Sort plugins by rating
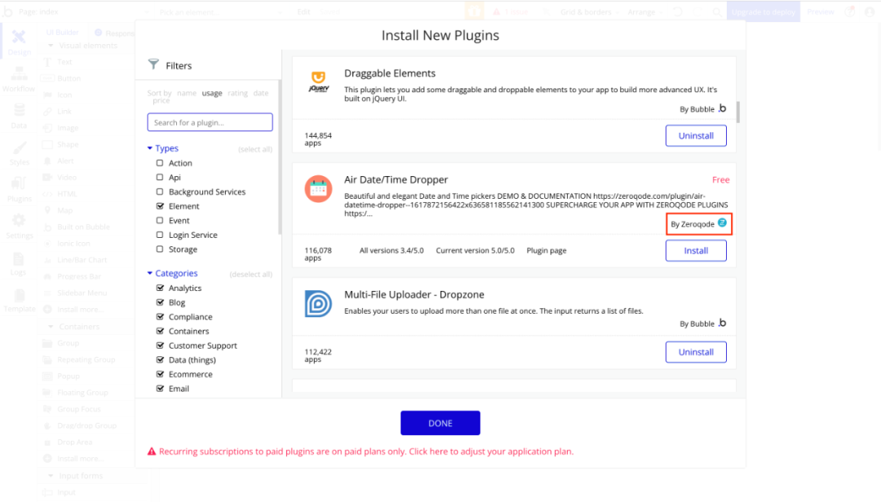881x502 pixels. pyautogui.click(x=237, y=93)
